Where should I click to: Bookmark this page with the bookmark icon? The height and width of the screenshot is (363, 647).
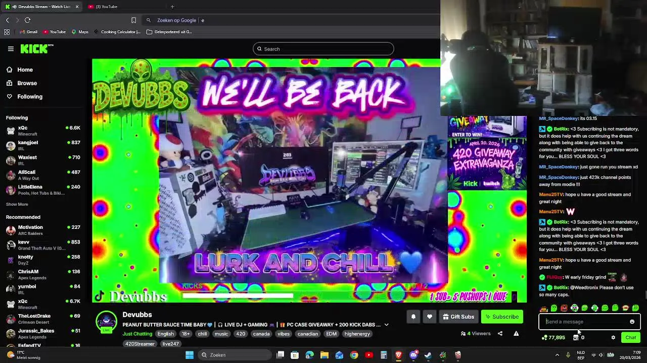pos(133,20)
